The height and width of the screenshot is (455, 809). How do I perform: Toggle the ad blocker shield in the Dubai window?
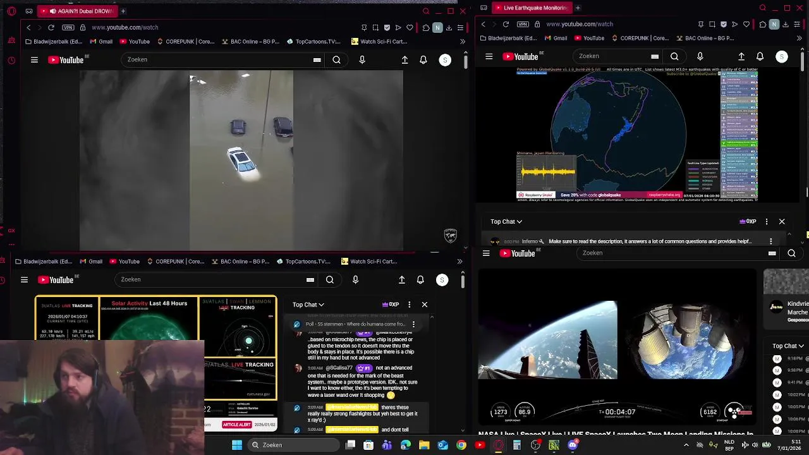pos(387,28)
